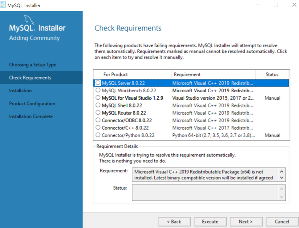Image resolution: width=299 pixels, height=228 pixels.
Task: Select the MySQL for Visual Studio 1.2.9 name
Action: [x=133, y=98]
